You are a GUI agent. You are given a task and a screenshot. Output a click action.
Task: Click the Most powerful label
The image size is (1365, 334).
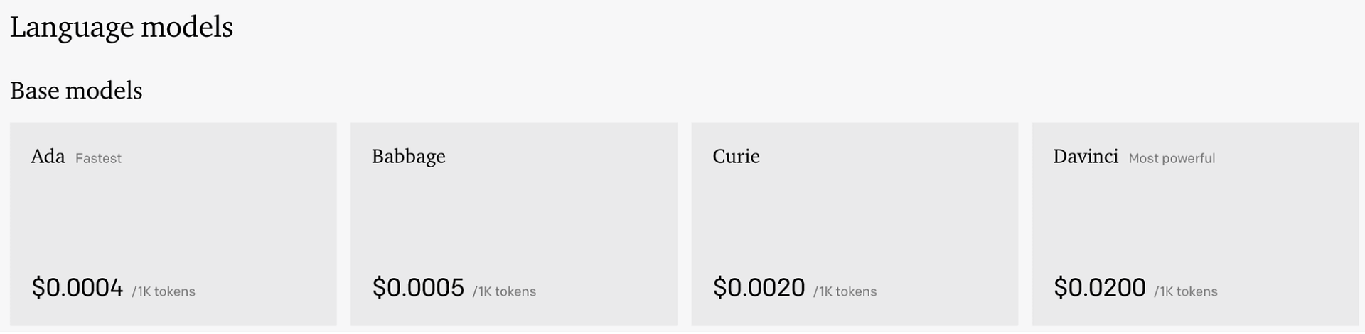[x=1172, y=158]
